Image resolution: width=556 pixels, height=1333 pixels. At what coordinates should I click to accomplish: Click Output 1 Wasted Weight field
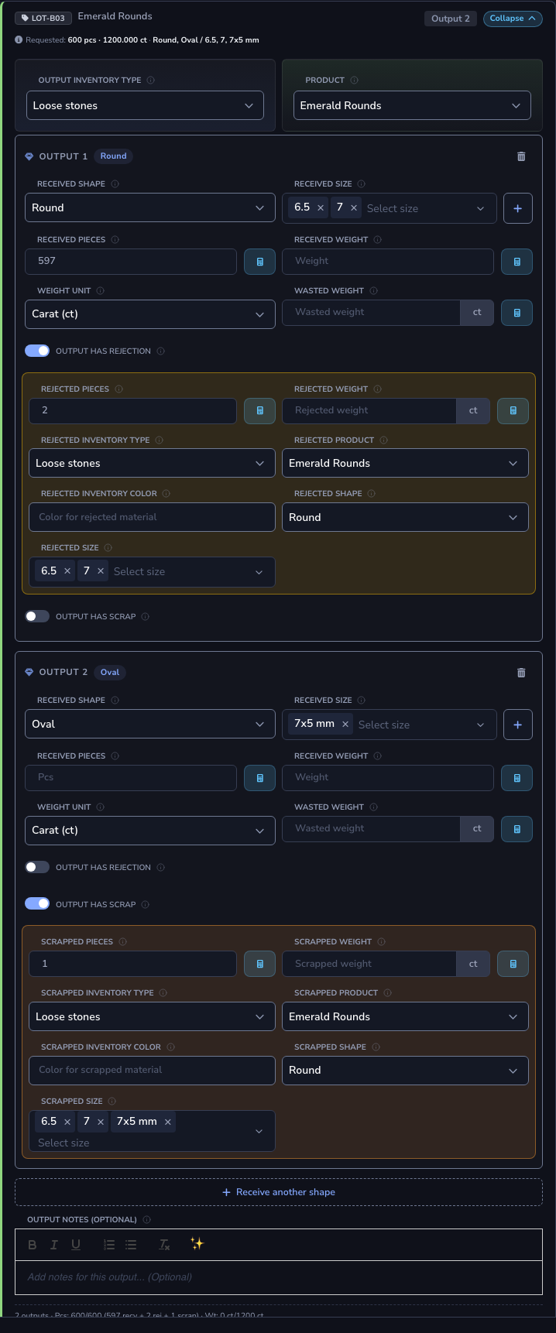click(371, 313)
